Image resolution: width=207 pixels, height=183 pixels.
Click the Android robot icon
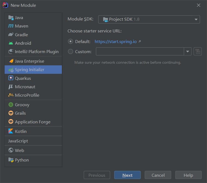pyautogui.click(x=11, y=43)
